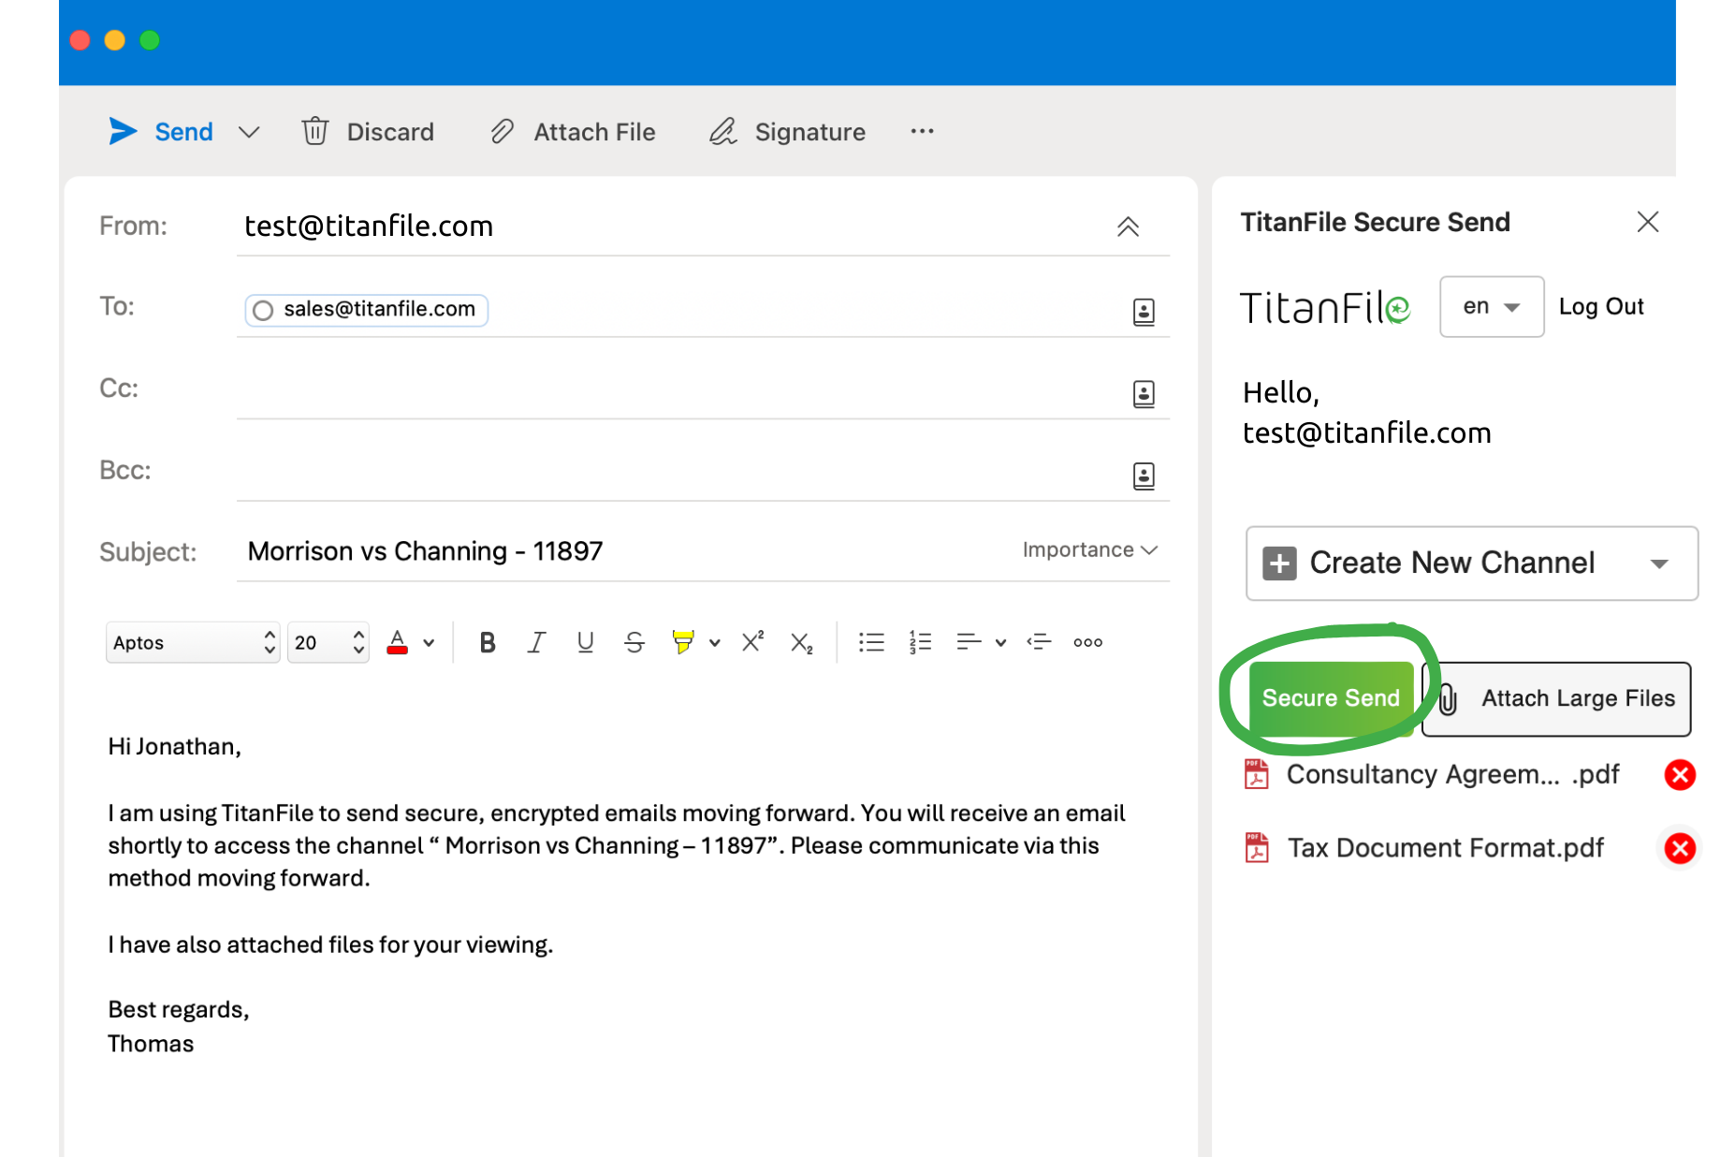
Task: Open more toolbar options ellipsis
Action: [922, 131]
